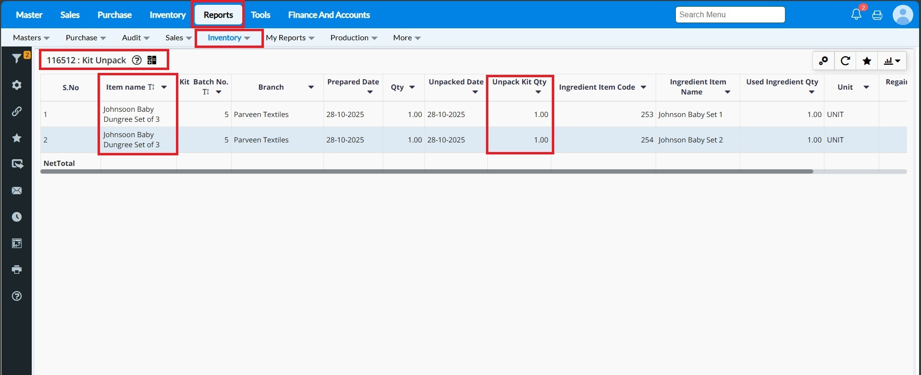This screenshot has height=375, width=921.
Task: Refresh the Kit Unpack report
Action: pos(845,61)
